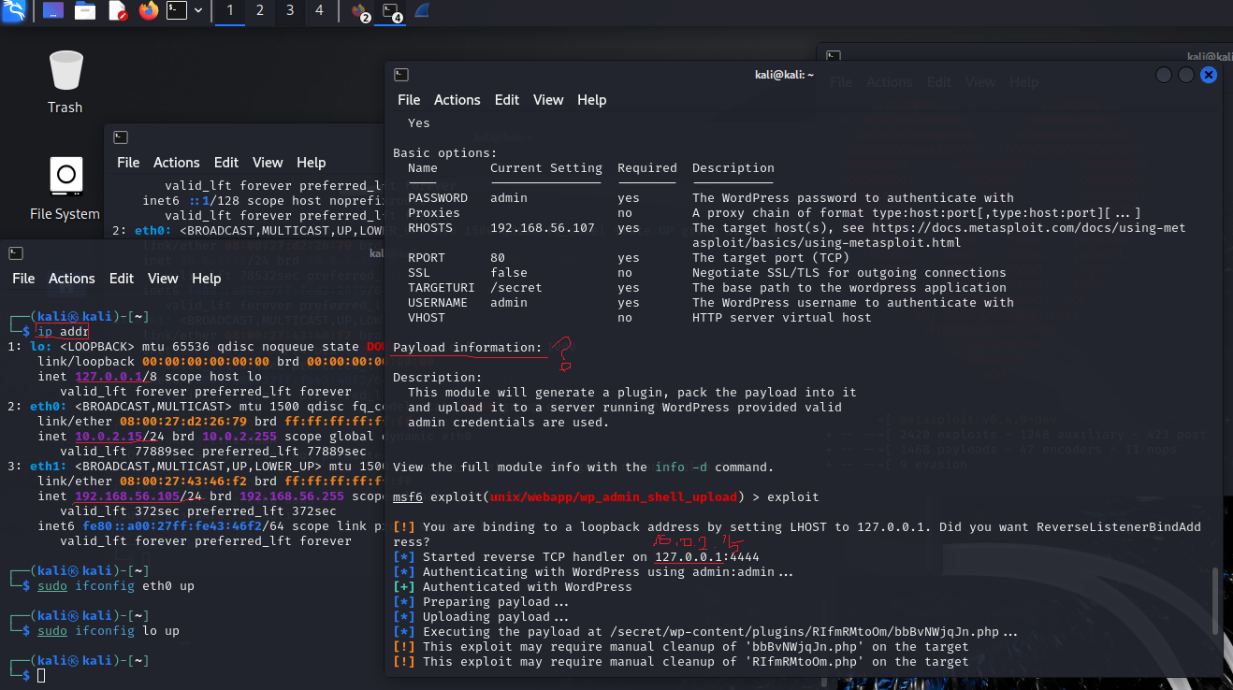Click the 'sudo ifconfig lo up' command
Viewport: 1233px width, 690px height.
point(109,631)
